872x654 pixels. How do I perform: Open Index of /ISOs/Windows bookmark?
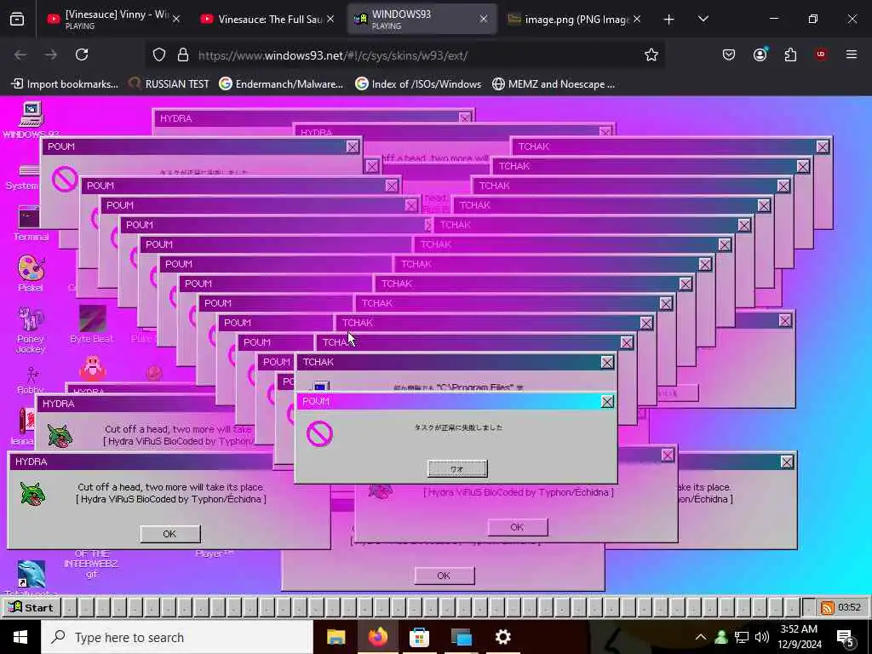click(419, 84)
